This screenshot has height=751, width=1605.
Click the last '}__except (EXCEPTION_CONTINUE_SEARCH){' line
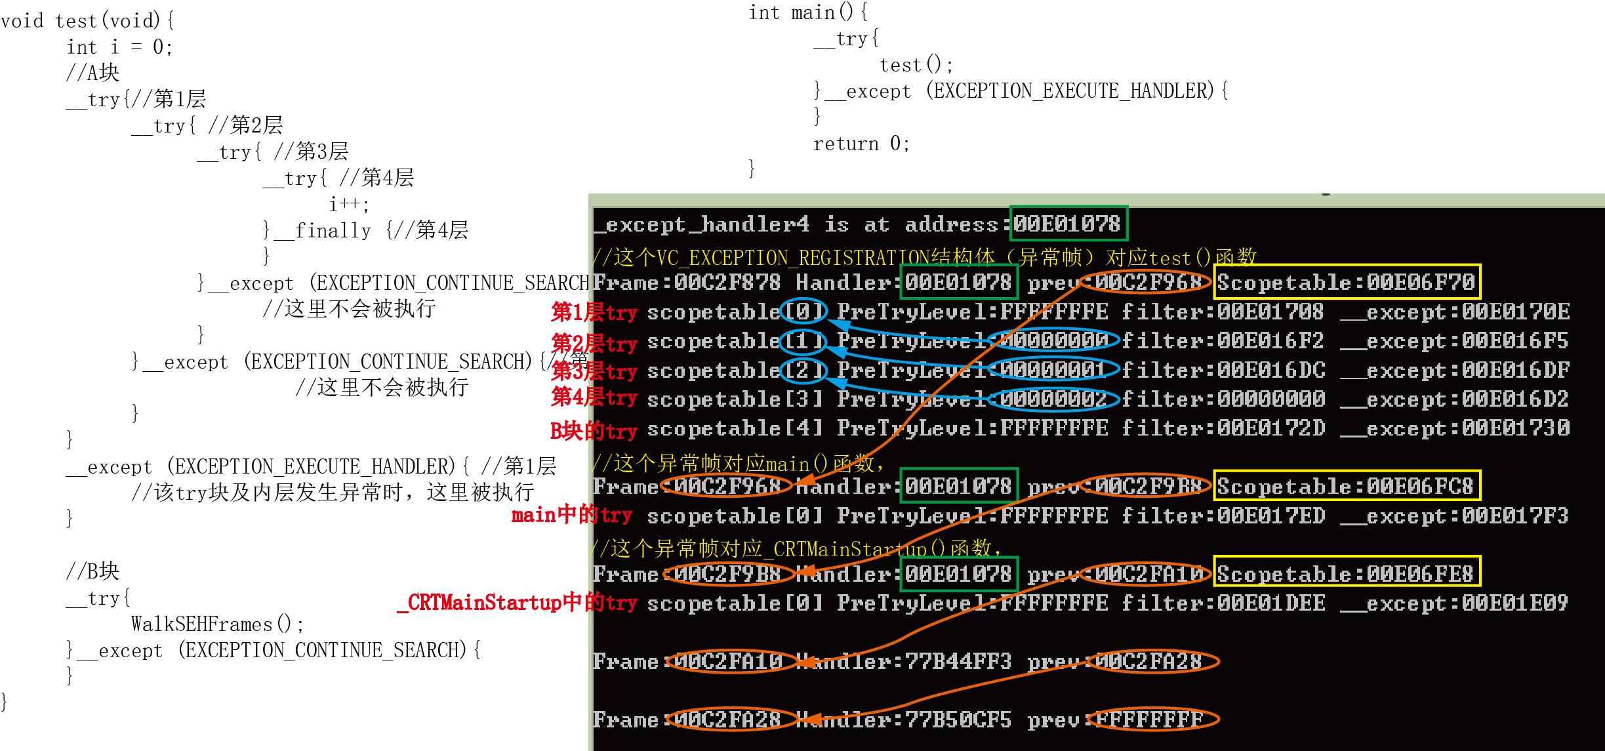click(274, 650)
